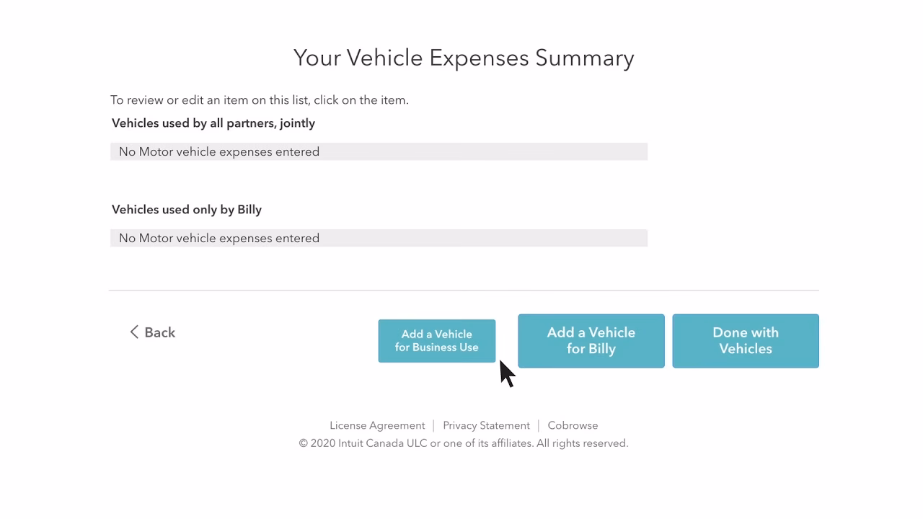Open the Privacy Statement link
This screenshot has height=519, width=923.
(x=486, y=425)
